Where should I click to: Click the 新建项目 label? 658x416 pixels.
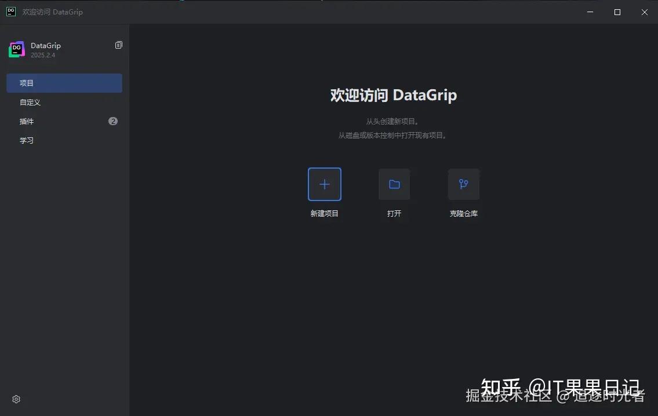(325, 213)
